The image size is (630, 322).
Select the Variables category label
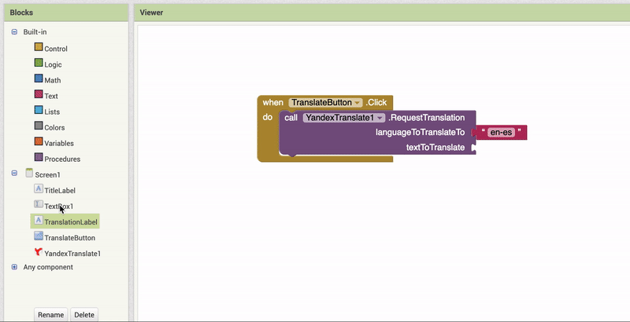59,143
